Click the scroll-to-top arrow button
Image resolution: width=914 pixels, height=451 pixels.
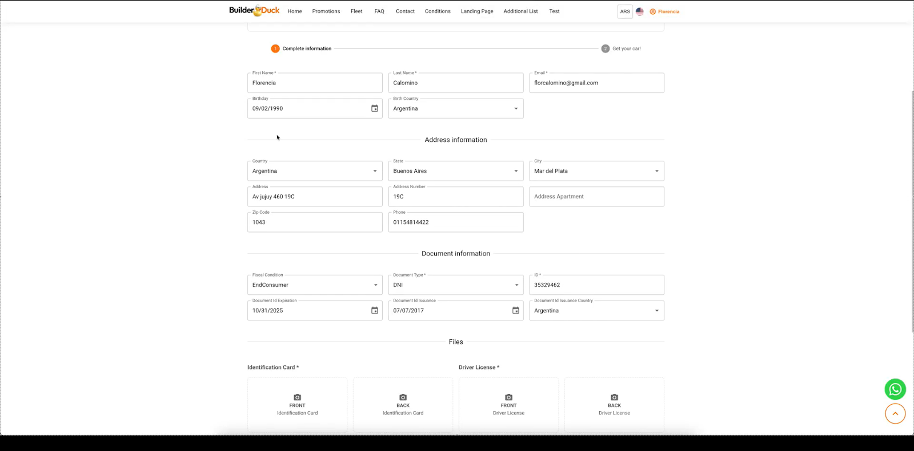(x=895, y=414)
